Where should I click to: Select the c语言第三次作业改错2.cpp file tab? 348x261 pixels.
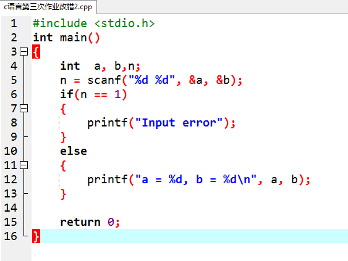click(x=48, y=7)
